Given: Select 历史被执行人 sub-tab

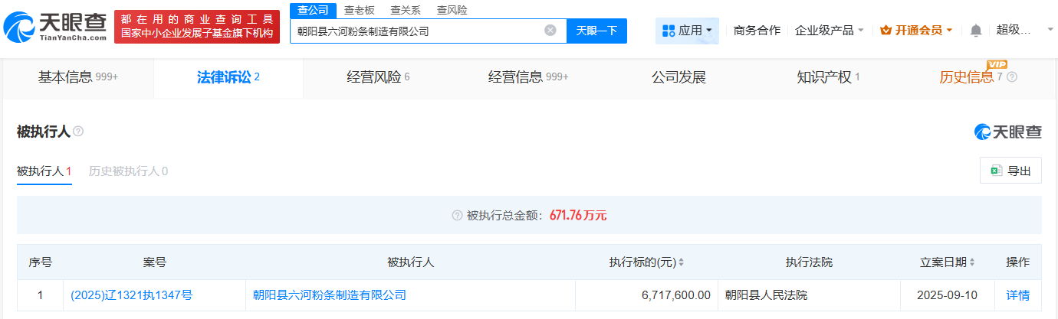Looking at the screenshot, I should (128, 171).
